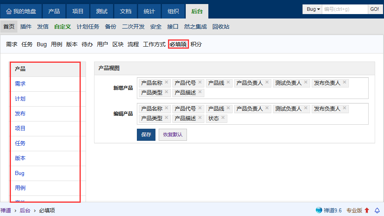
Task: Open 然之集成 in admin submenu
Action: coord(195,27)
